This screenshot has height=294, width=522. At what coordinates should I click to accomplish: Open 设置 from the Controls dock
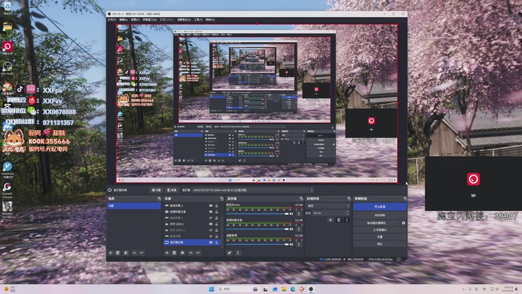[380, 237]
